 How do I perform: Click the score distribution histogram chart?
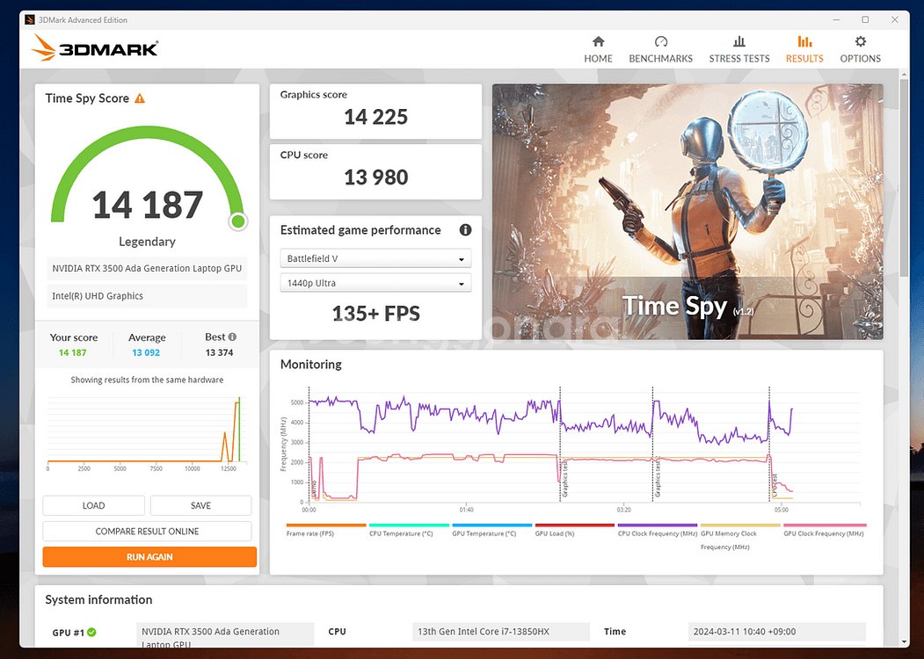[x=147, y=434]
